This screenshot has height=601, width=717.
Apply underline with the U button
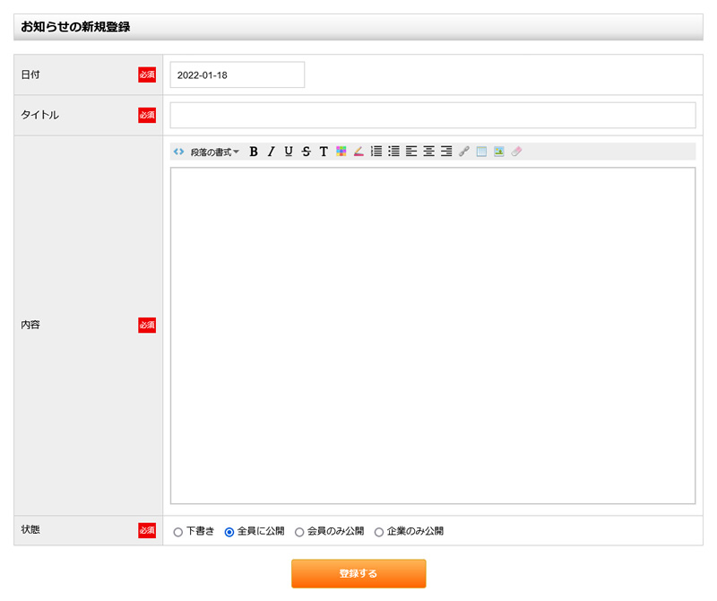288,151
